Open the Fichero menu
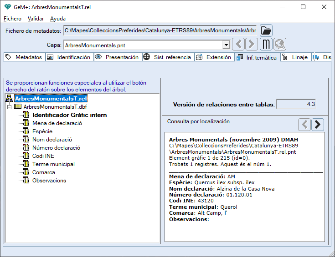This screenshot has width=335, height=257. (12, 19)
